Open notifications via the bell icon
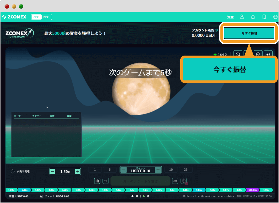 tap(253, 17)
